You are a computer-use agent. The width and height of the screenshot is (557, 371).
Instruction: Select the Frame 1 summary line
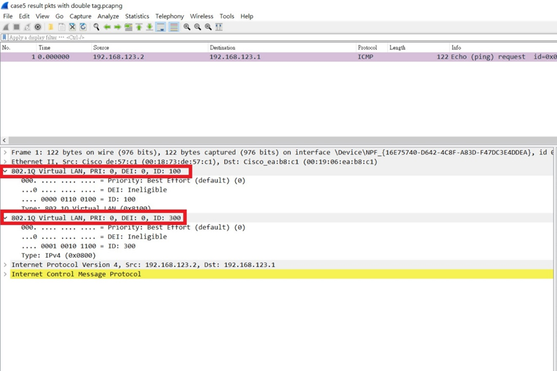tap(282, 153)
